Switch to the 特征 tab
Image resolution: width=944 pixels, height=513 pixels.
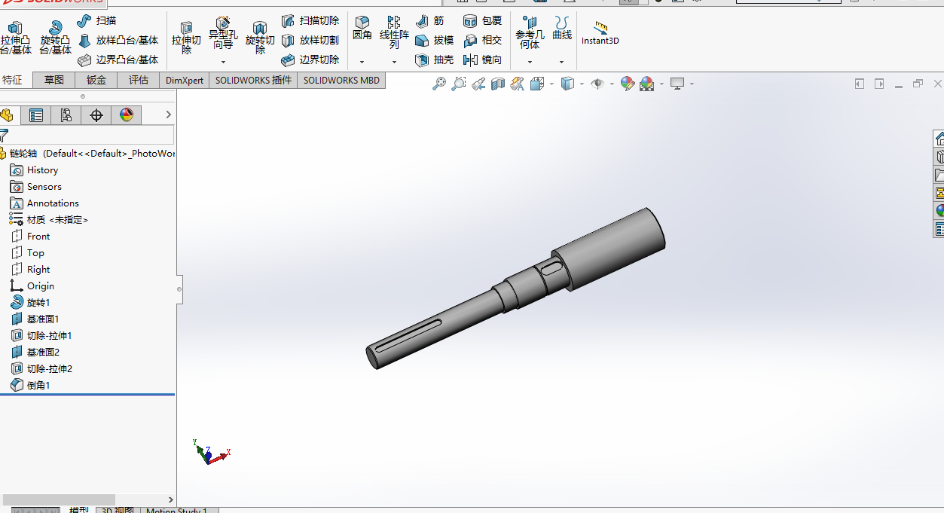(13, 80)
